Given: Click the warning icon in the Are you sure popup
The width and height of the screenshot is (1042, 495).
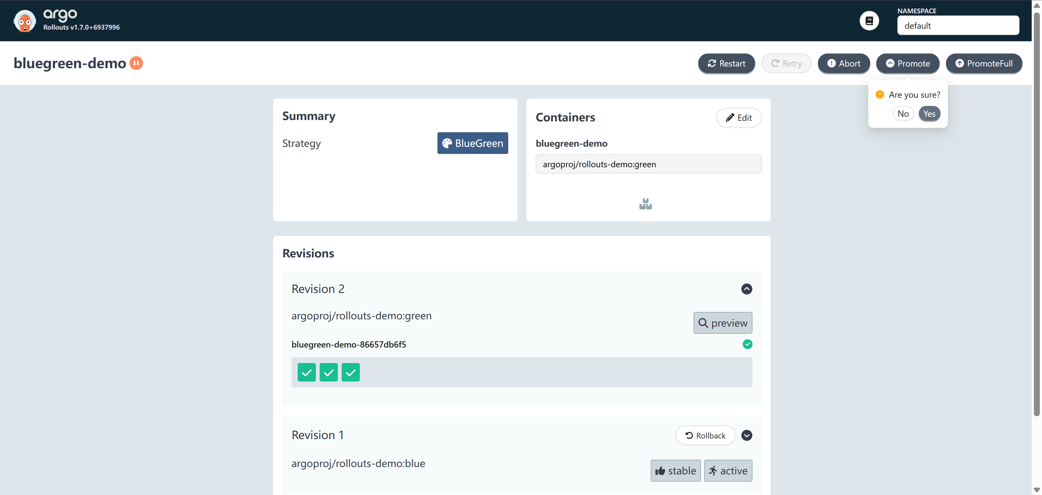Looking at the screenshot, I should [x=879, y=95].
